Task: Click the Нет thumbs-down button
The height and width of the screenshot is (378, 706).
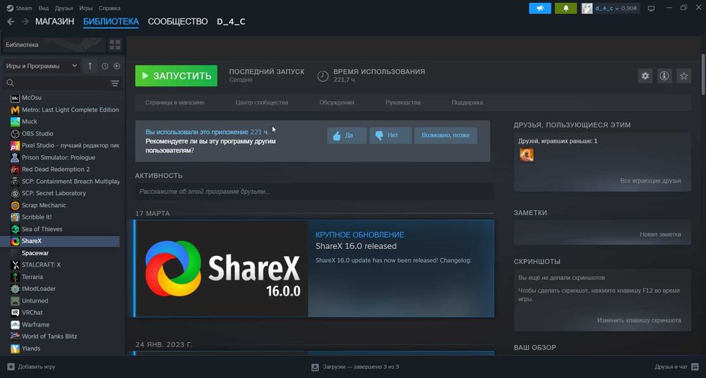Action: tap(390, 135)
